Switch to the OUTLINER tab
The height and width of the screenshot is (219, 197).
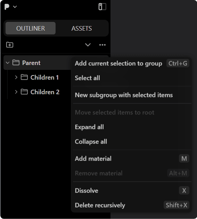(31, 28)
